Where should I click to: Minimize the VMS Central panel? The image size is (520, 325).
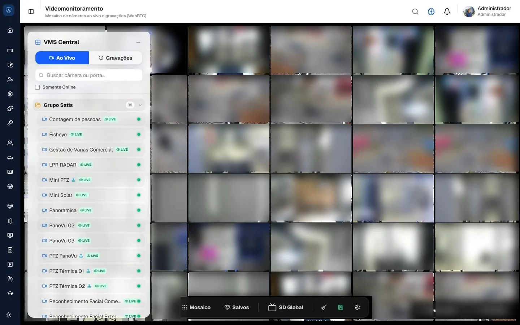point(138,42)
